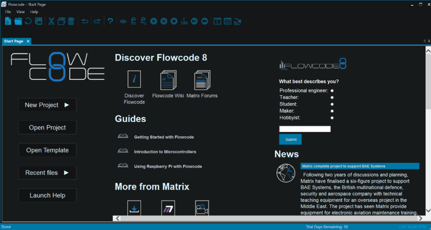Open the File menu
The width and height of the screenshot is (431, 230).
[8, 12]
